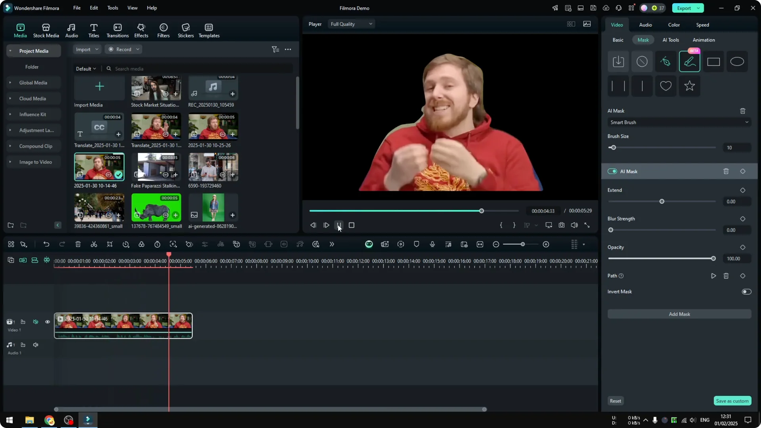Select the heart mask shape
Viewport: 761px width, 428px height.
pyautogui.click(x=665, y=86)
